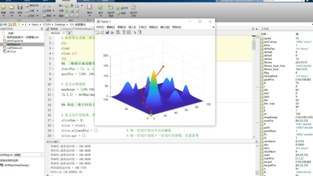The height and width of the screenshot is (176, 313).
Task: Click Run and Time (运行并计时) icon
Action: [x=133, y=7]
